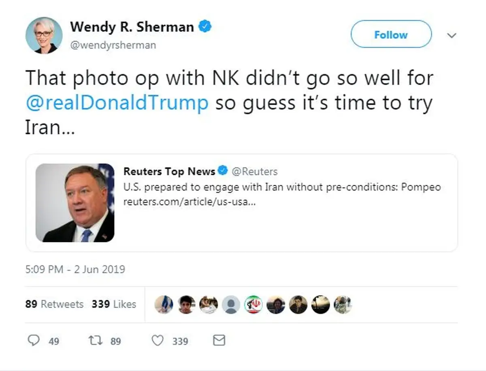Click the Reuters Top News verified badge
Screen dimensions: 486x371
pos(223,171)
